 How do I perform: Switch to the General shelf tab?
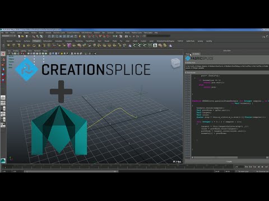coord(10,41)
